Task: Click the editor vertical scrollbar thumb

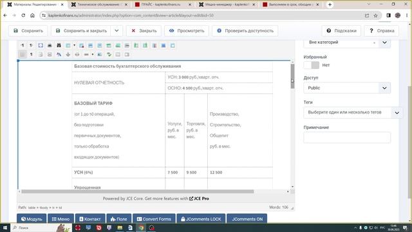Action: [292, 76]
